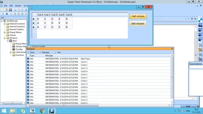
Task: Click the Open file toolbar icon
Action: (7, 10)
